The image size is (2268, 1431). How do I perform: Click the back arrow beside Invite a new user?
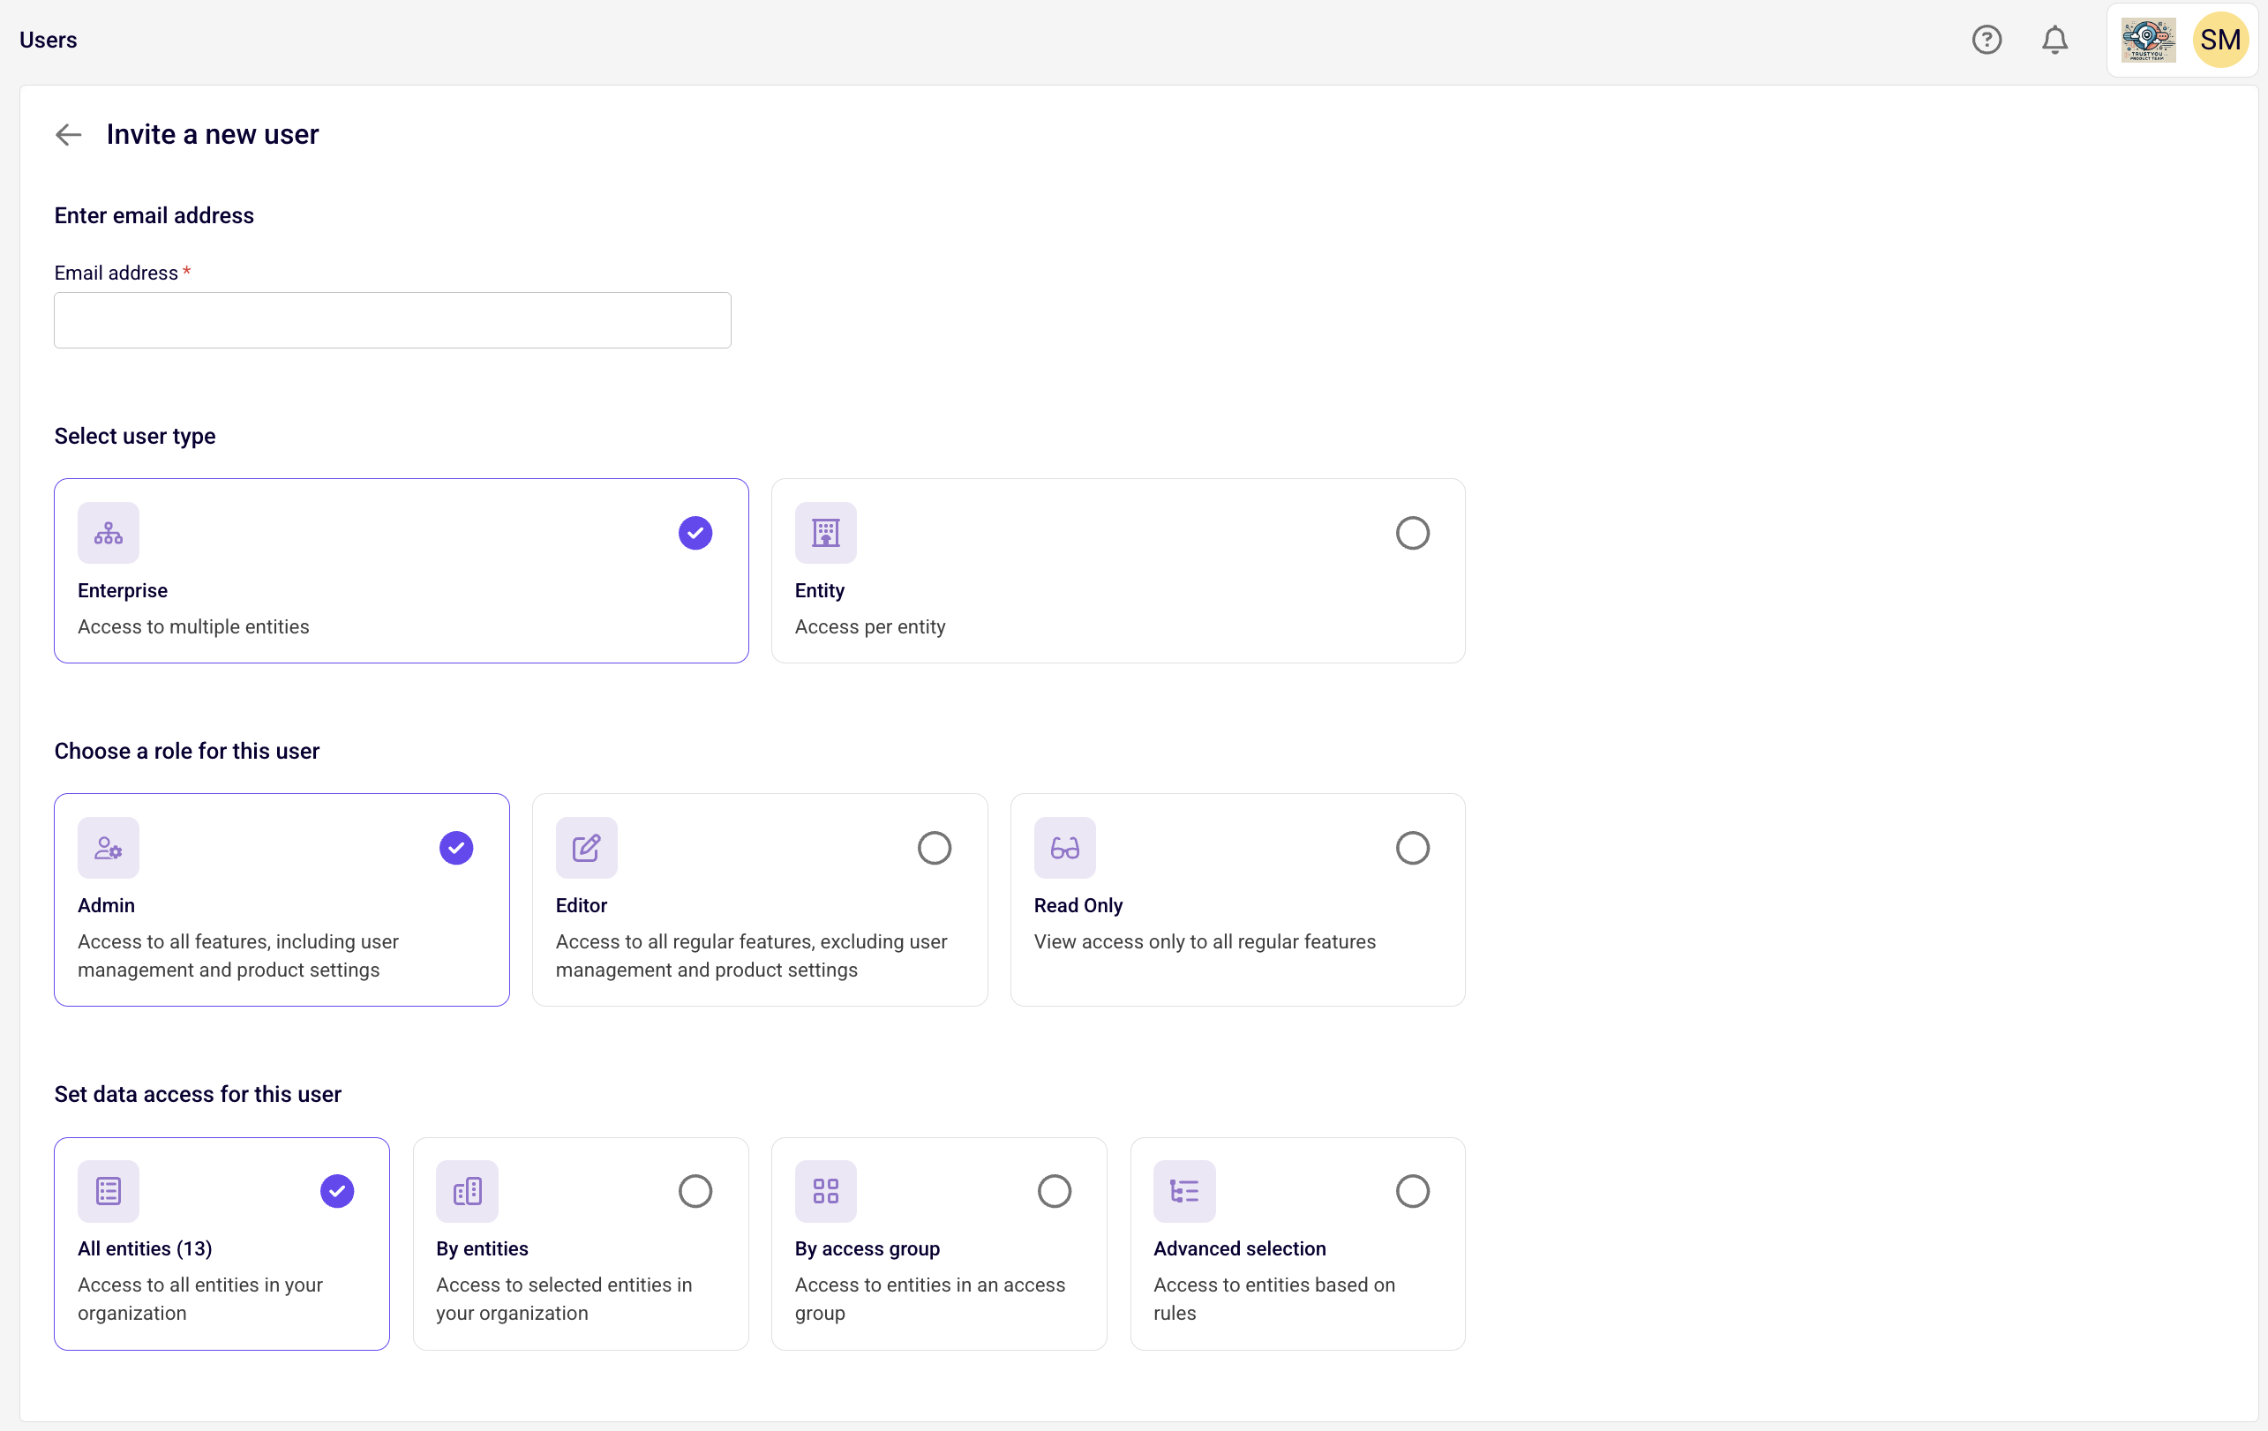pos(69,135)
